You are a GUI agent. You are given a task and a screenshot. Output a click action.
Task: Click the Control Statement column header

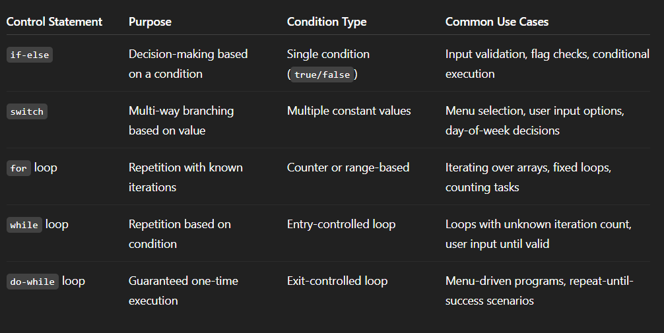(54, 22)
